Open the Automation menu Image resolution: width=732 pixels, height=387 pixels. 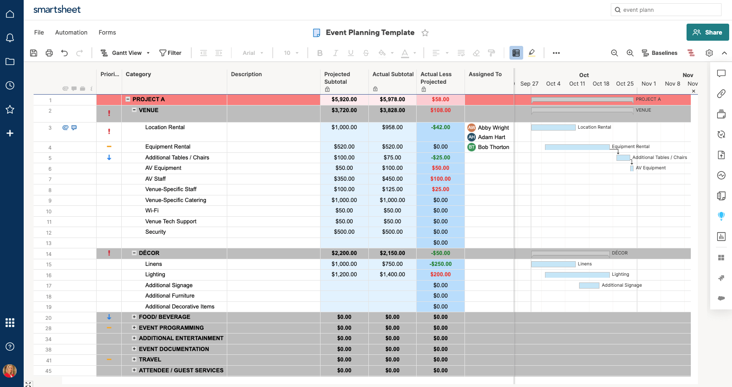pyautogui.click(x=71, y=33)
